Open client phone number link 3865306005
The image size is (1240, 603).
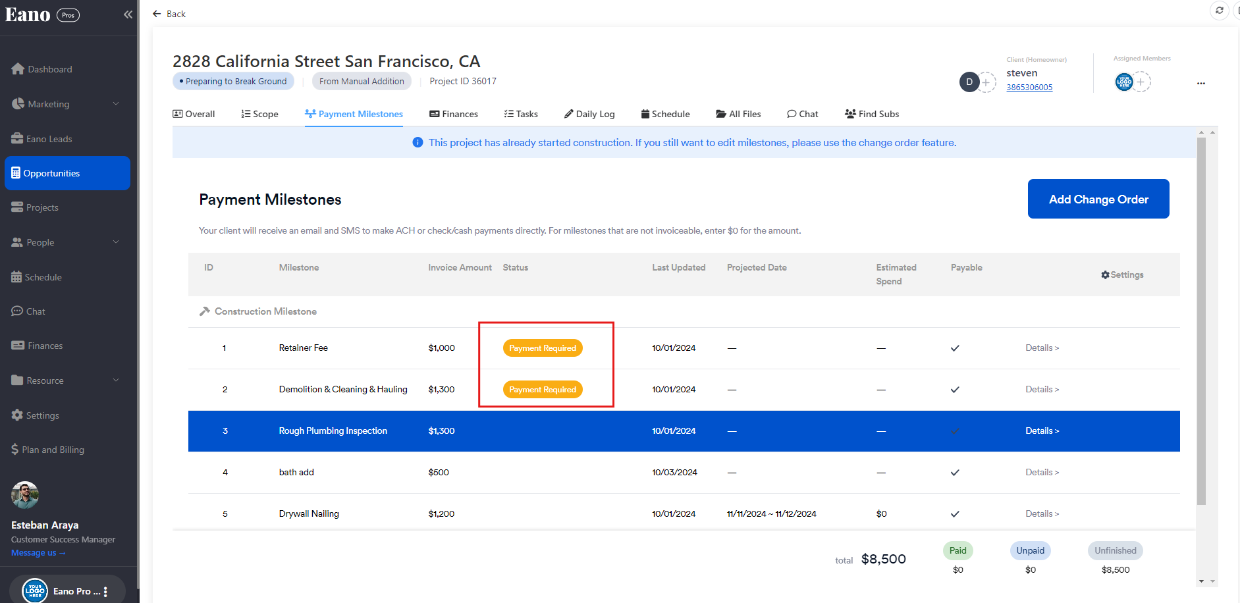(x=1029, y=88)
